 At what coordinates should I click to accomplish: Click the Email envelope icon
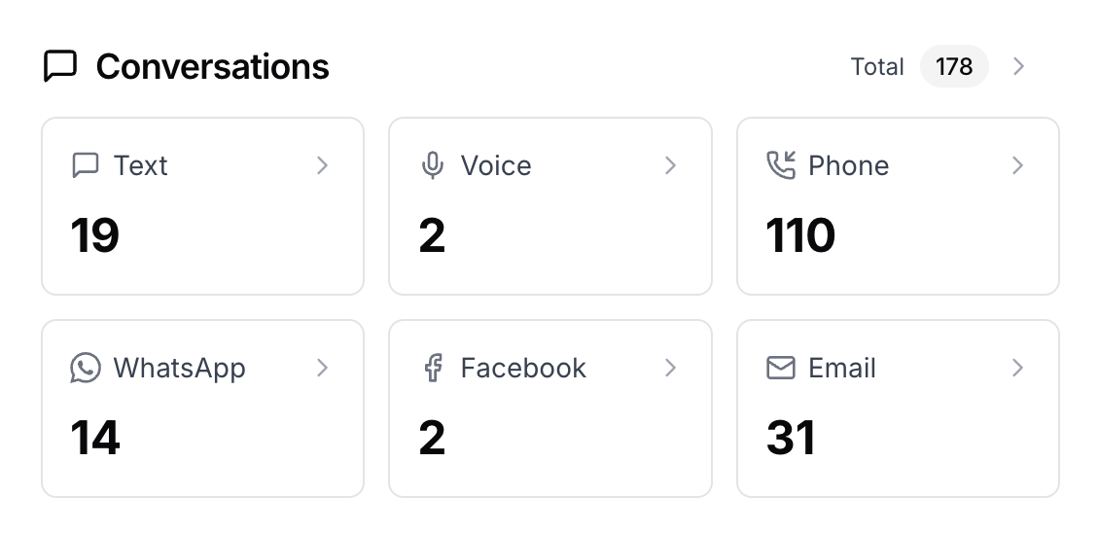[781, 368]
